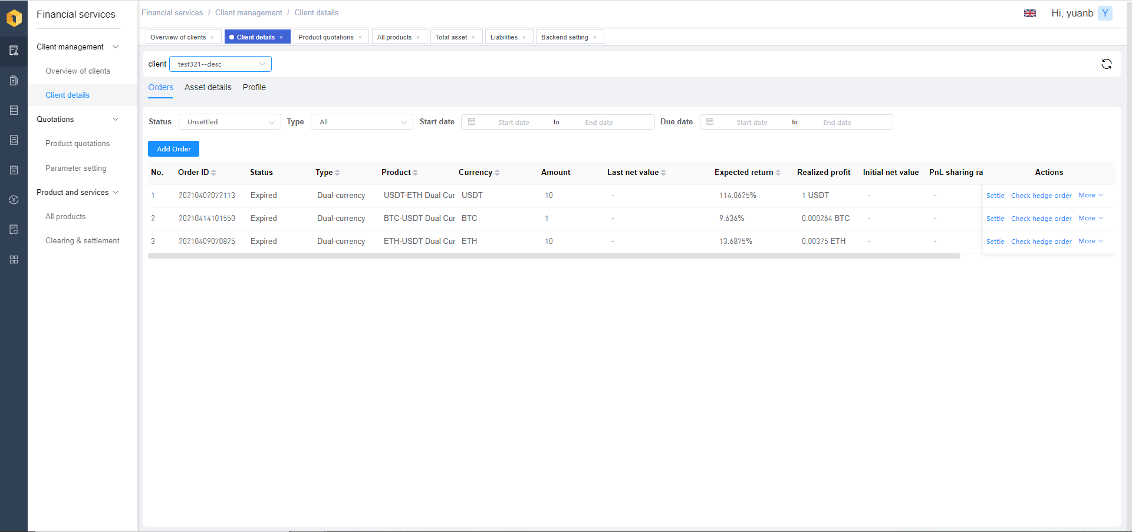Settle the BTC-USDT Dual Cur order
The height and width of the screenshot is (532, 1132).
pyautogui.click(x=995, y=219)
